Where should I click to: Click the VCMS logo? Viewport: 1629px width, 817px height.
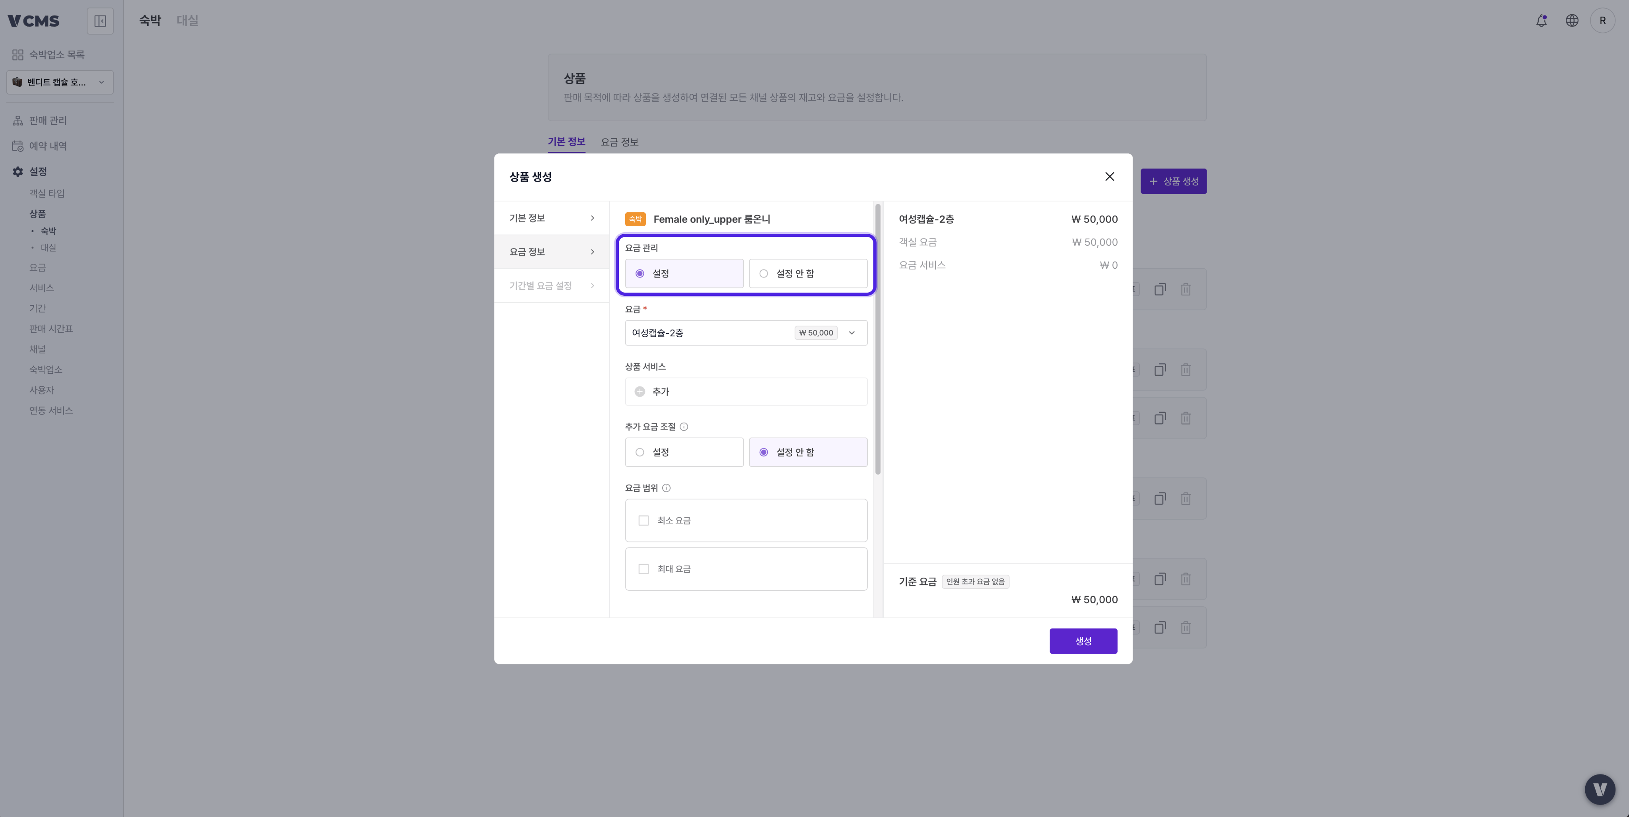coord(33,21)
